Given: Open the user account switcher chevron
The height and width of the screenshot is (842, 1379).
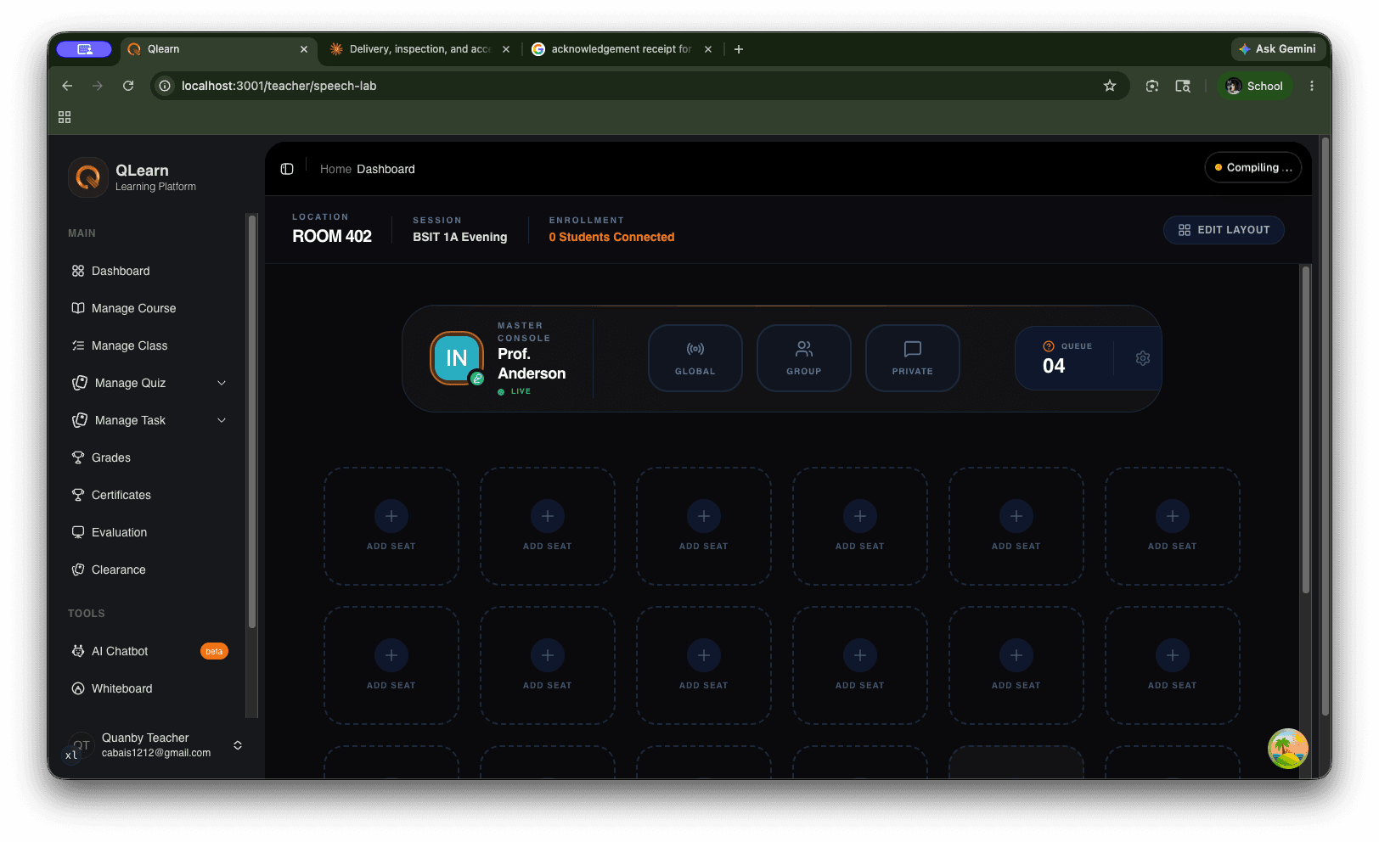Looking at the screenshot, I should coord(238,745).
